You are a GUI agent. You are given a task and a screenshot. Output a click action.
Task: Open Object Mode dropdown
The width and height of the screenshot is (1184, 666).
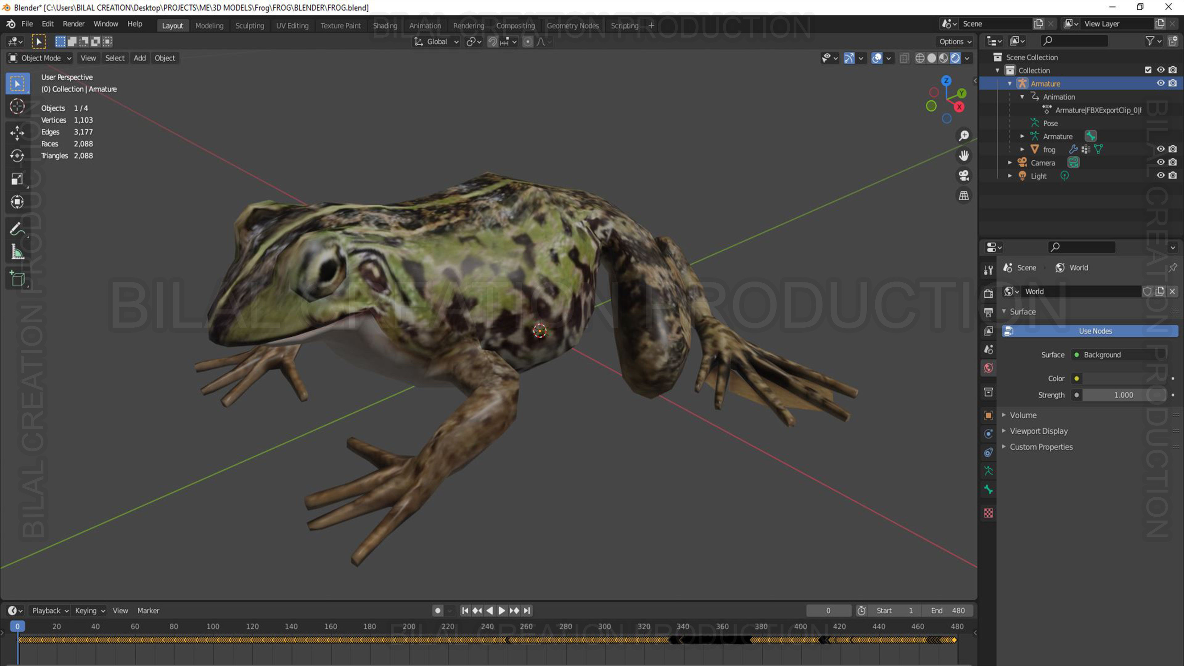tap(40, 58)
